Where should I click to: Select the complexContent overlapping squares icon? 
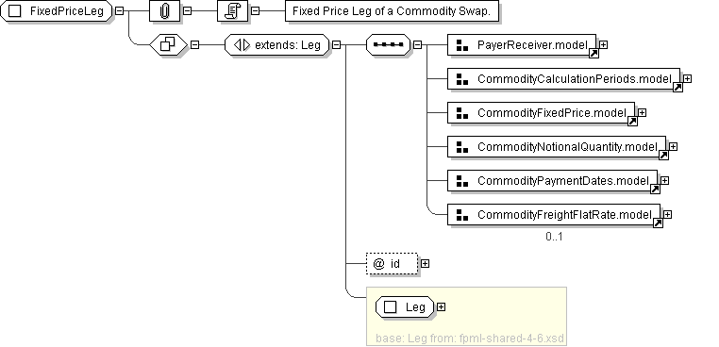coord(168,45)
